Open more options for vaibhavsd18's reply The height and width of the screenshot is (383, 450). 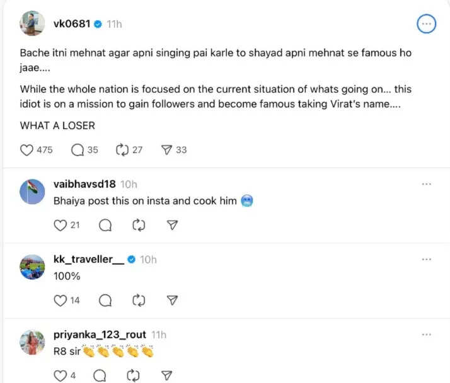coord(427,184)
